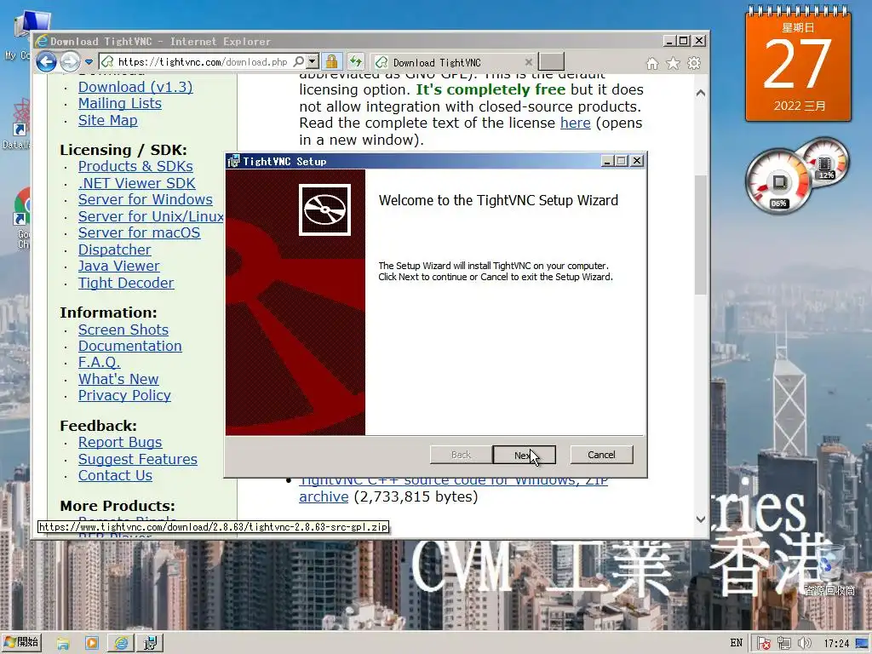This screenshot has width=872, height=654.
Task: Click the CPU meter gauge gadget
Action: click(779, 182)
